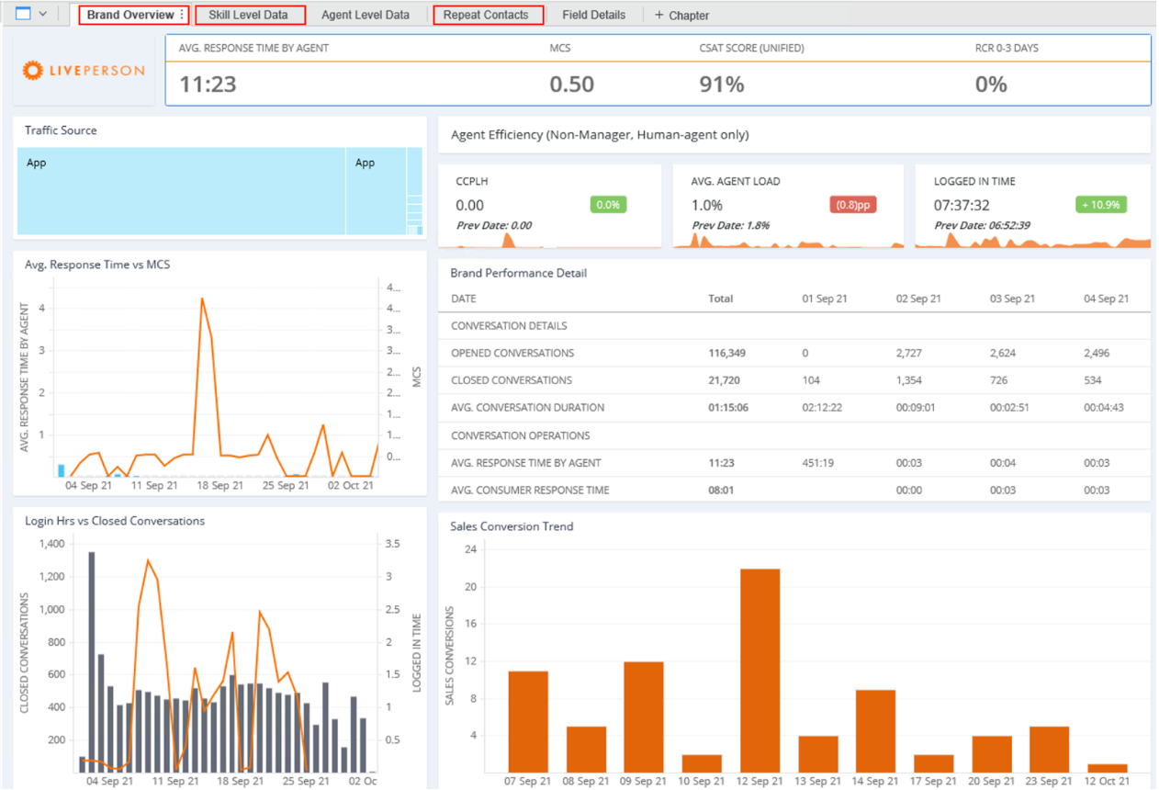1159x790 pixels.
Task: Click the peak of the Avg. Response Time line
Action: coord(202,299)
